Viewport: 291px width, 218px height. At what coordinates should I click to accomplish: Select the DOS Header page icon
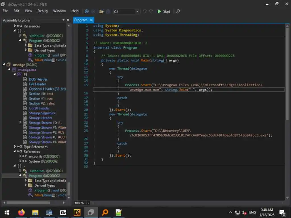coord(25,79)
